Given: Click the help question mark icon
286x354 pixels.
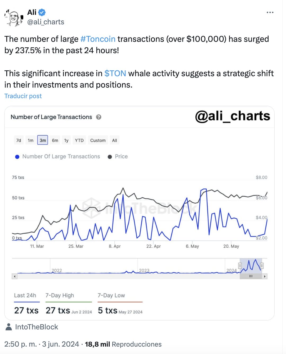Looking at the screenshot, I should pos(99,117).
